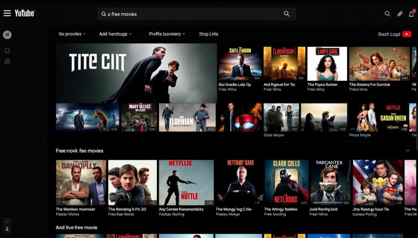Open the DAMKIPLLY movie poster
Screen dimensions: 418x238
tap(81, 183)
